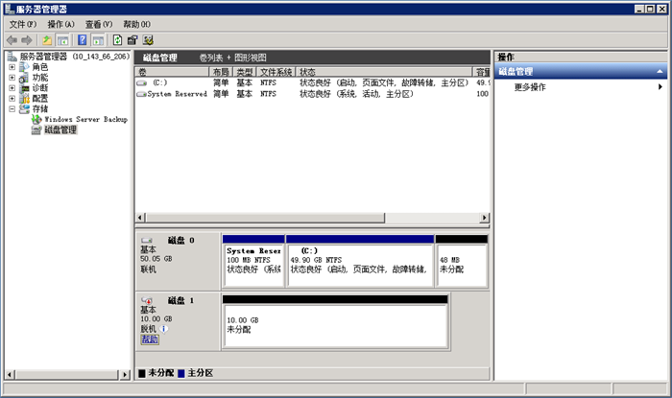This screenshot has height=398, width=672.
Task: Click the offline info icon on 磁盘 1
Action: (165, 328)
